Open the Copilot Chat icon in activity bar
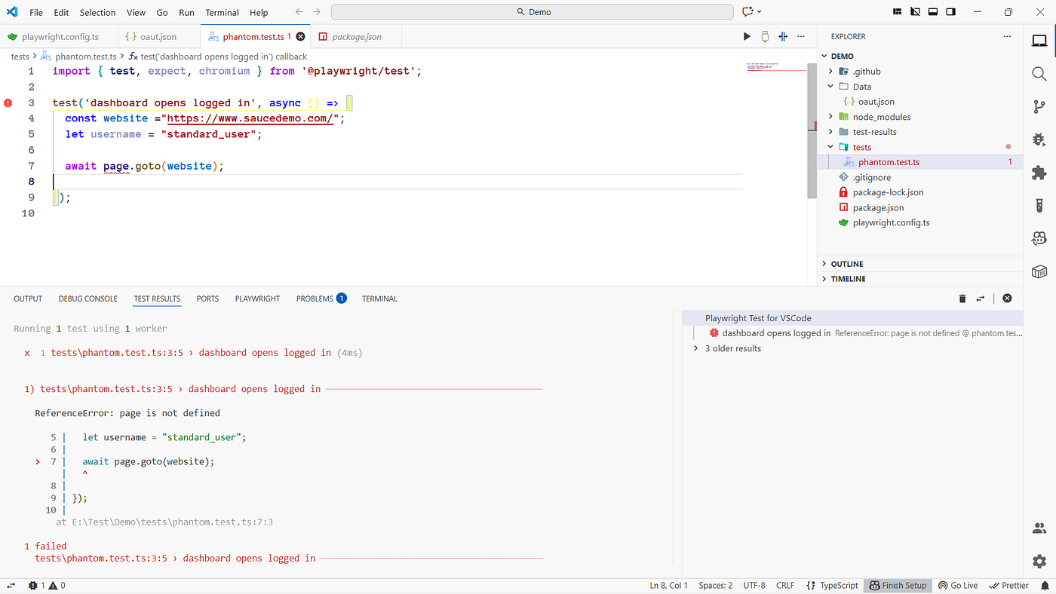 pos(1039,238)
